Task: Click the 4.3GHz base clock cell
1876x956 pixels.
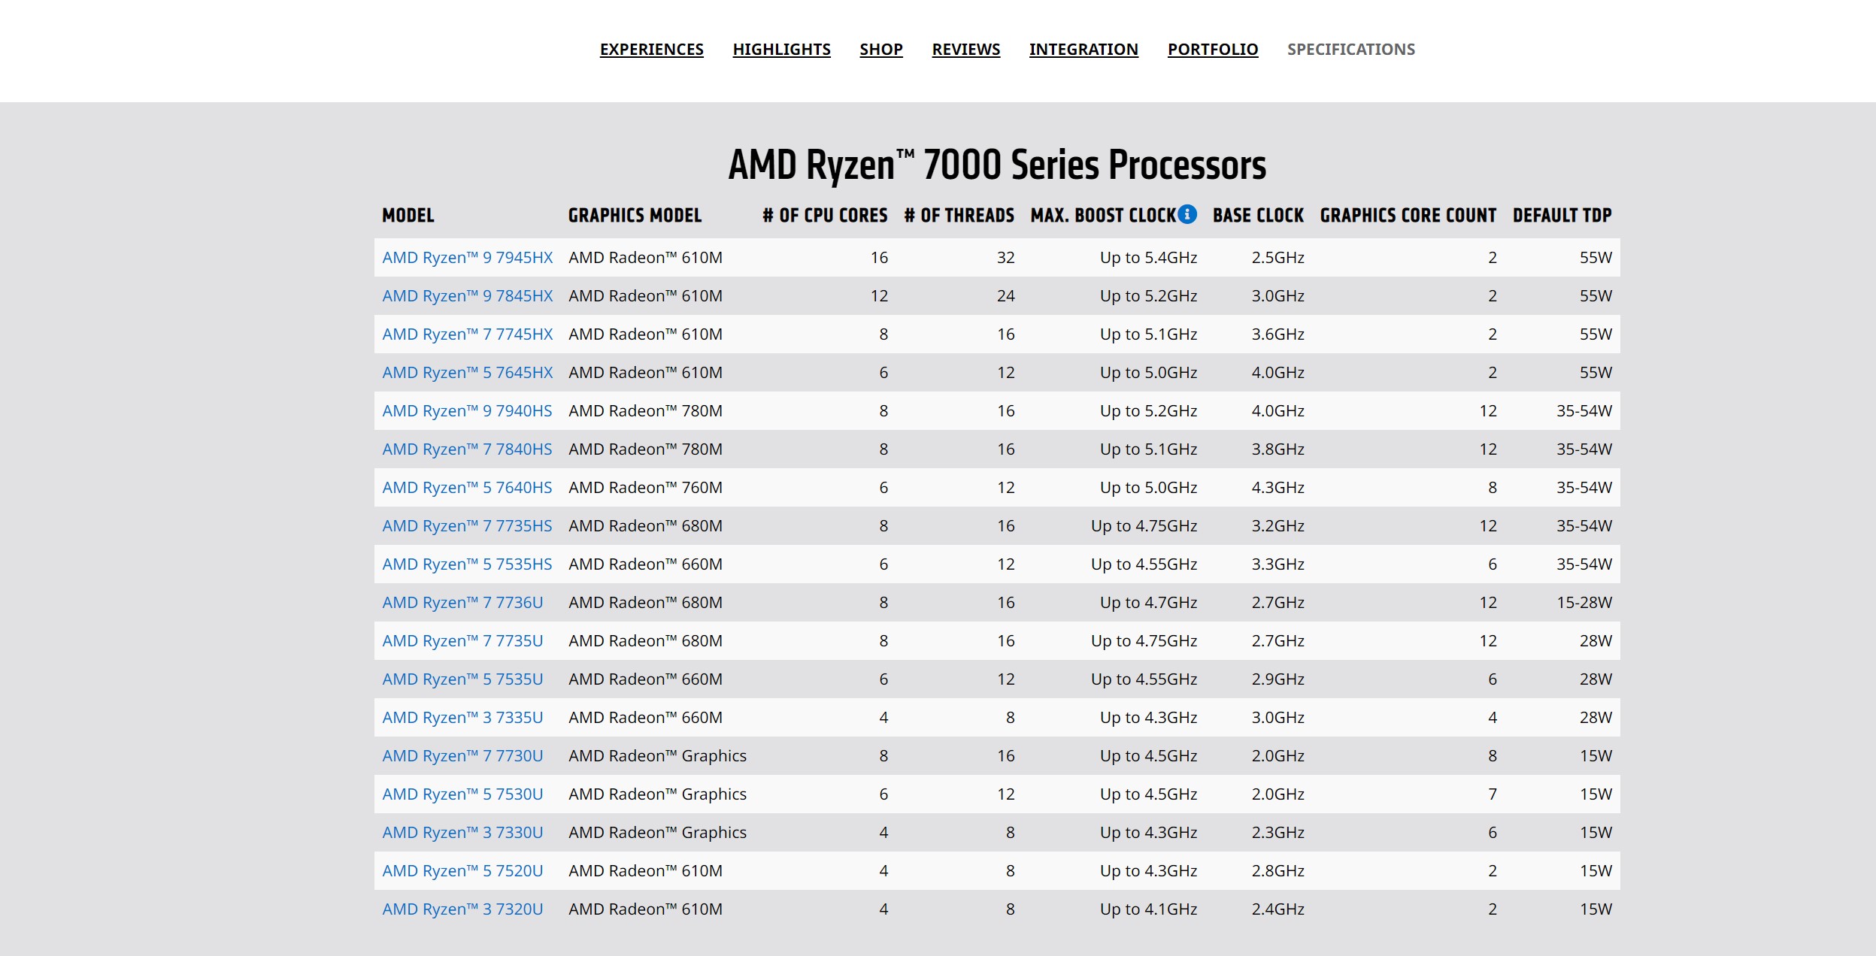Action: [1277, 488]
